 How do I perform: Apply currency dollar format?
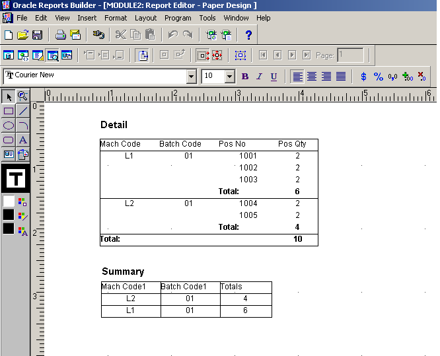pos(363,77)
